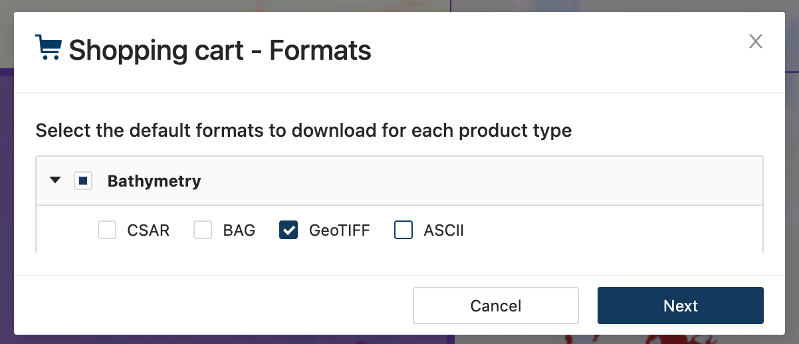Viewport: 799px width, 344px height.
Task: Toggle the Bathymetry select-all checkbox
Action: 83,181
